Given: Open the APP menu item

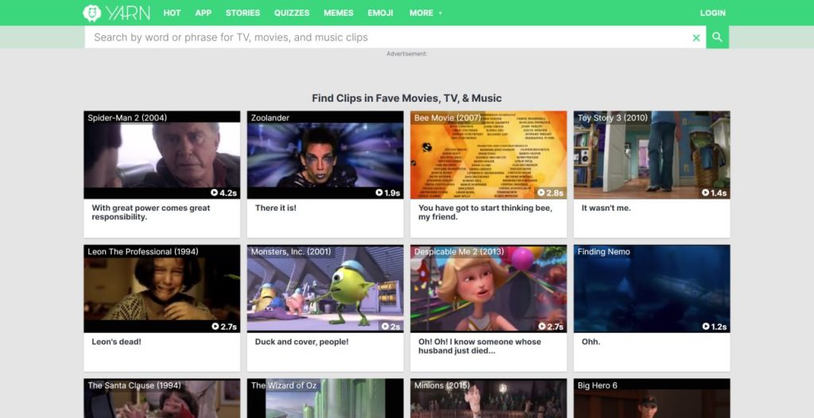Looking at the screenshot, I should (203, 13).
